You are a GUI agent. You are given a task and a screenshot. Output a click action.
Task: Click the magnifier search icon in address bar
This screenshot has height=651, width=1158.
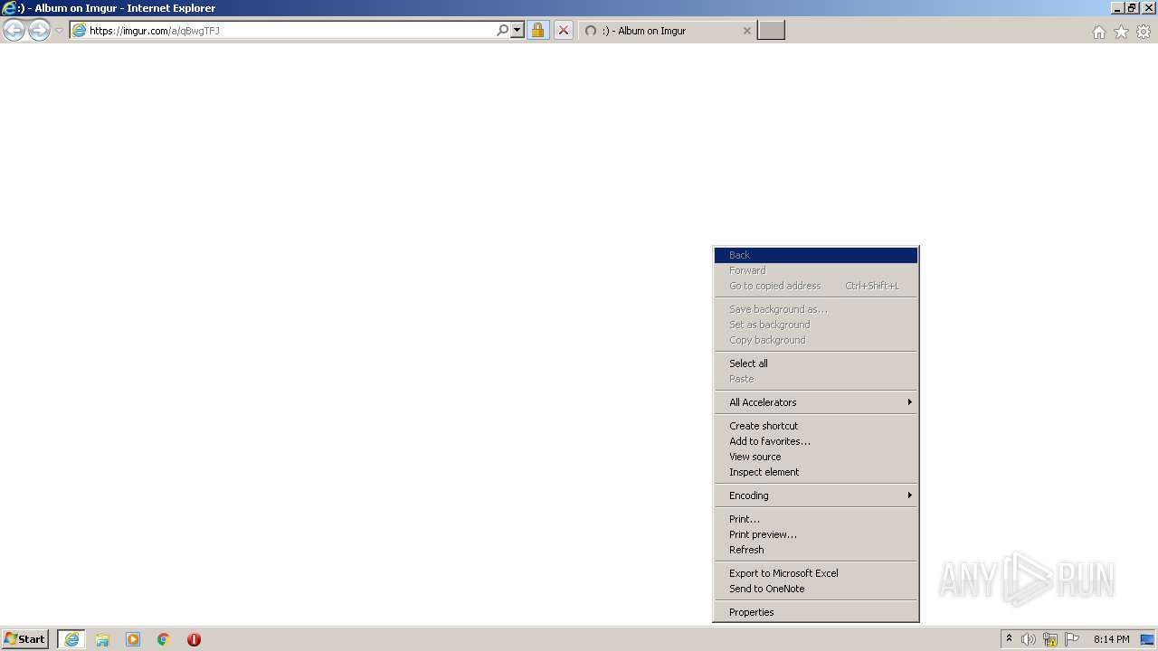[502, 31]
